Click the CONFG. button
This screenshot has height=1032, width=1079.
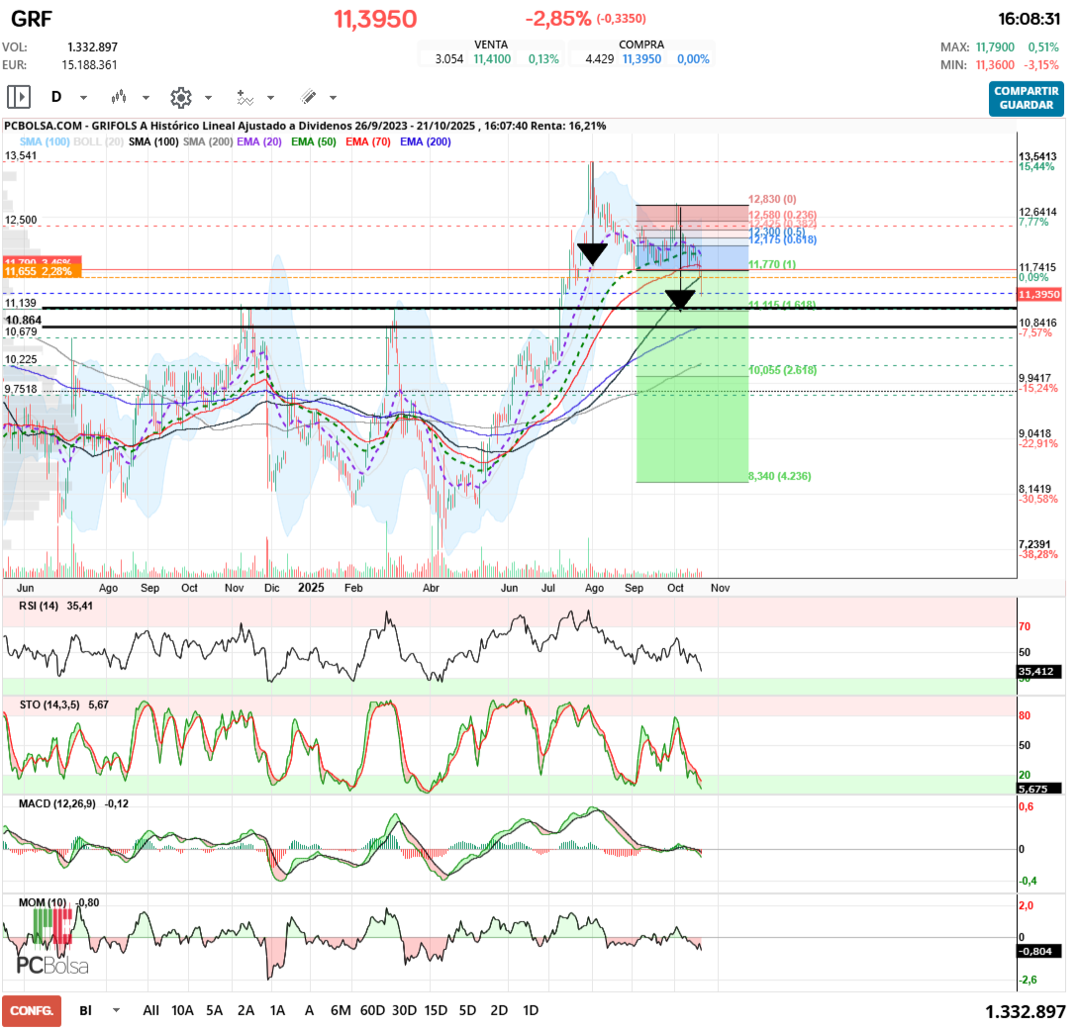[x=32, y=1010]
